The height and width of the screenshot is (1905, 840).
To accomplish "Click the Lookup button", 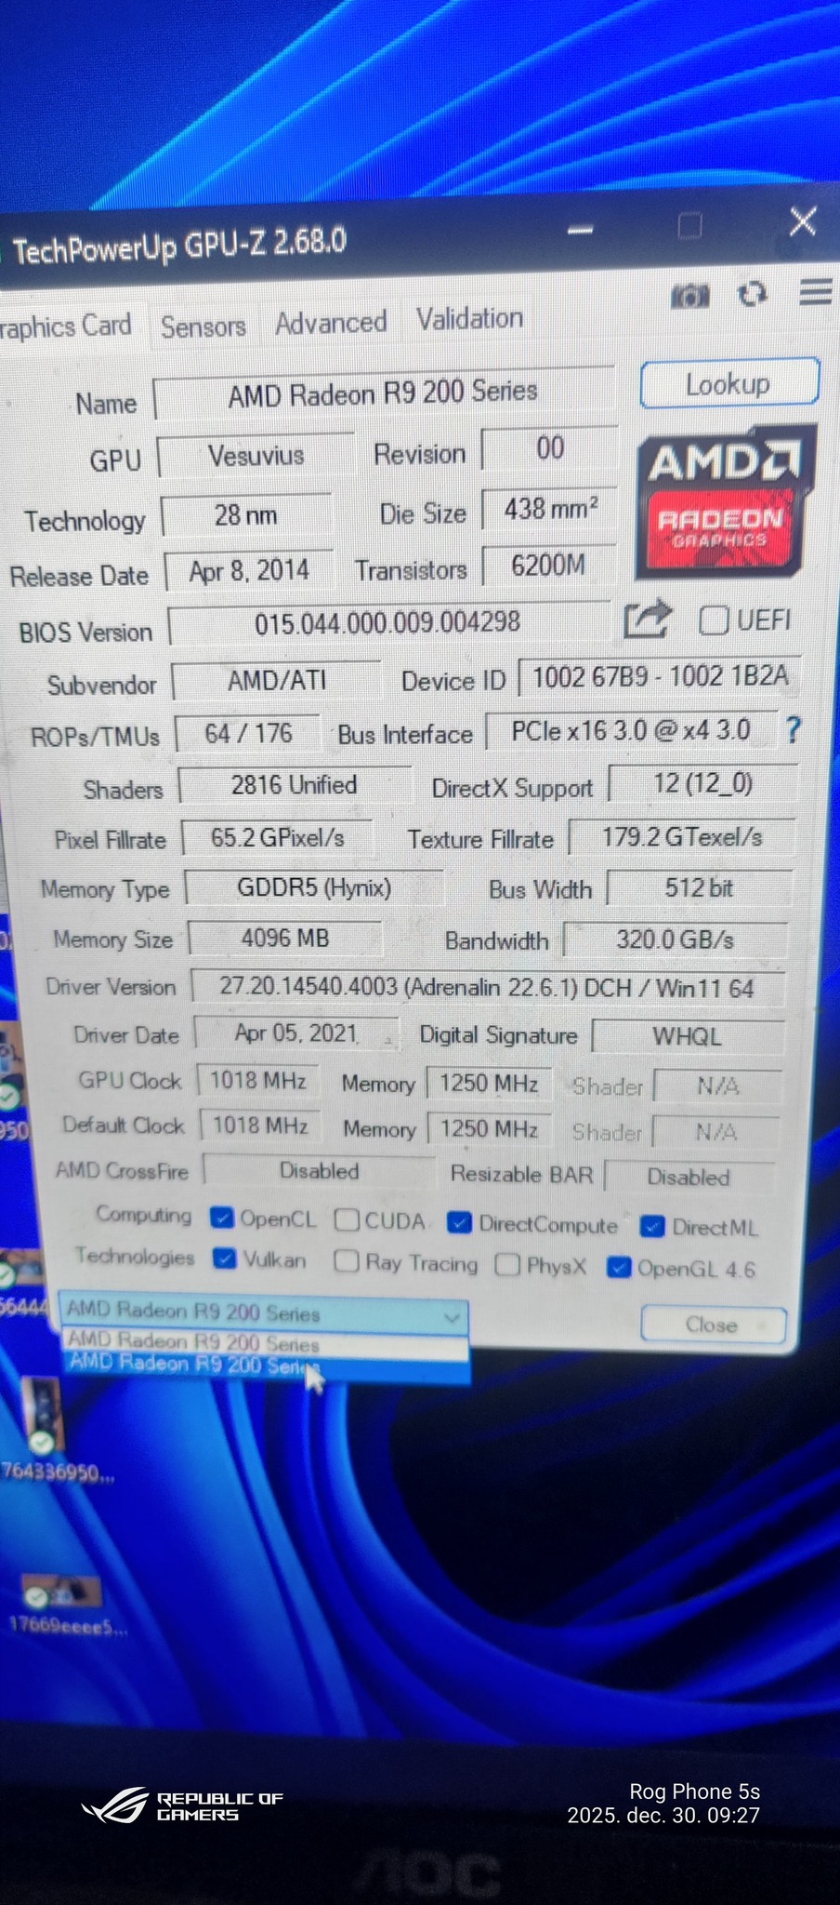I will click(x=729, y=383).
